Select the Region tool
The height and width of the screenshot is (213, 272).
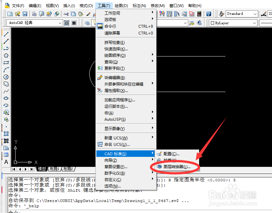click(6, 148)
